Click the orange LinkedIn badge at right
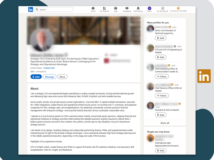 204,76
